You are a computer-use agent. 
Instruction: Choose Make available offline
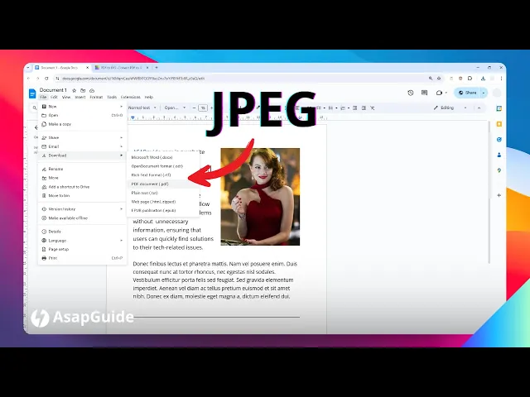coord(83,218)
